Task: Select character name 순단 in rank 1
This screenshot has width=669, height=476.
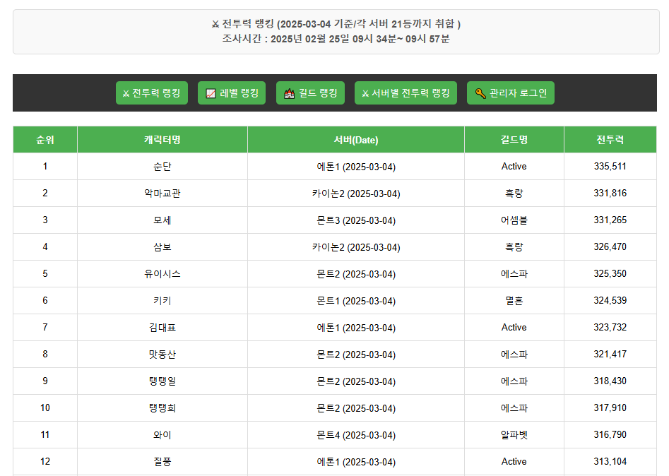Action: 162,167
